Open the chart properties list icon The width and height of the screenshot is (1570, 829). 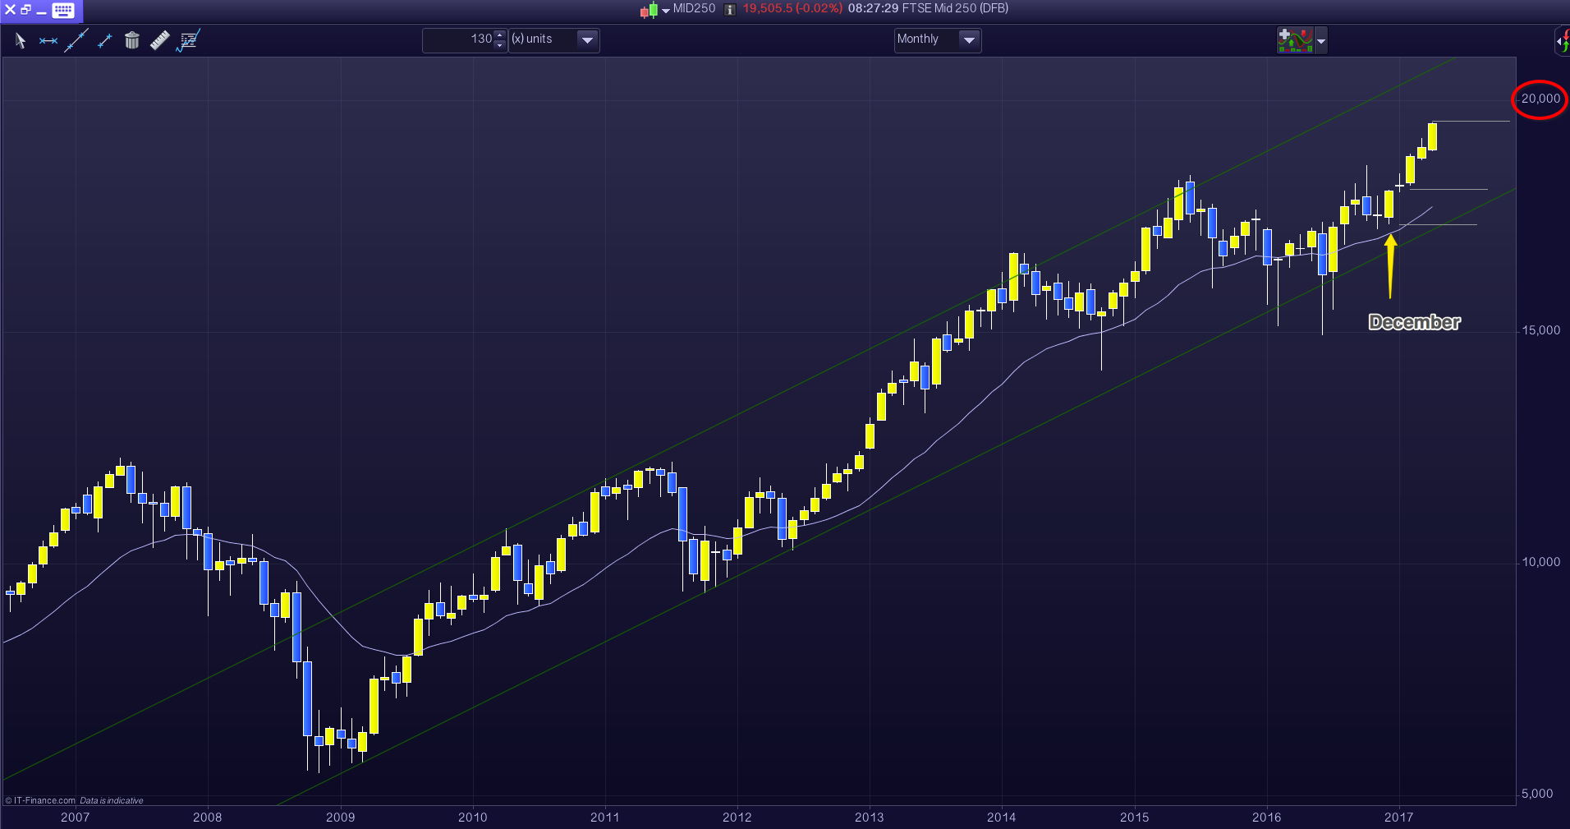(x=189, y=40)
